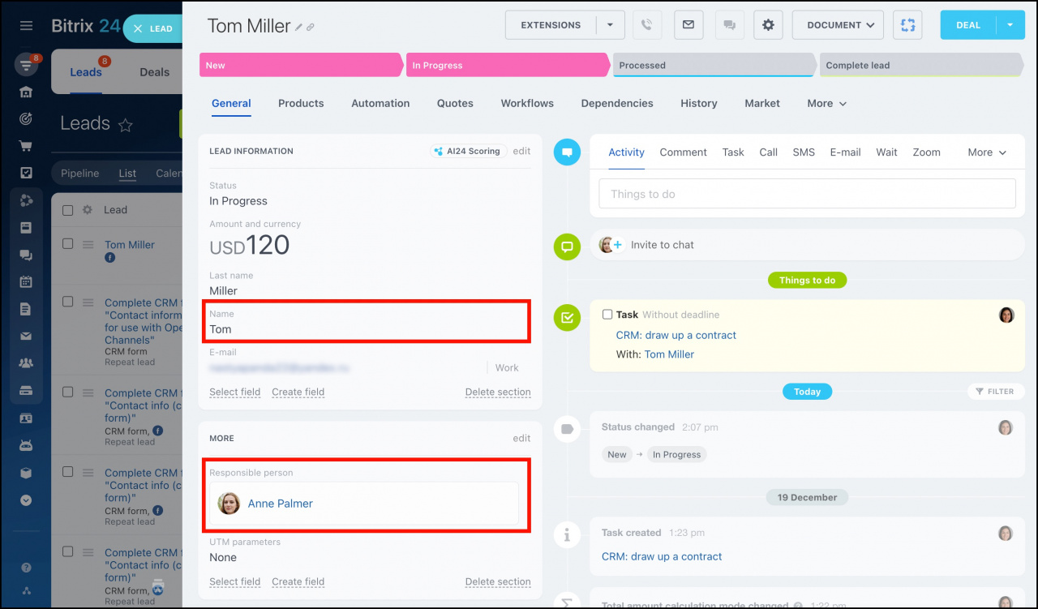Select all leads with header checkbox
Viewport: 1038px width, 609px height.
tap(68, 210)
